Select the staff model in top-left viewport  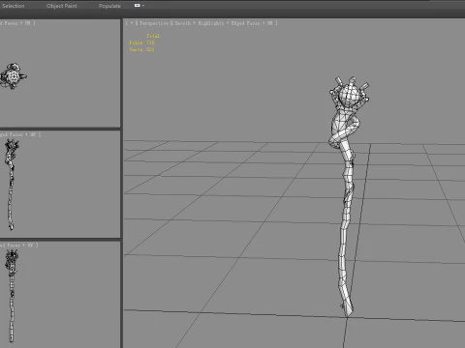(x=13, y=75)
